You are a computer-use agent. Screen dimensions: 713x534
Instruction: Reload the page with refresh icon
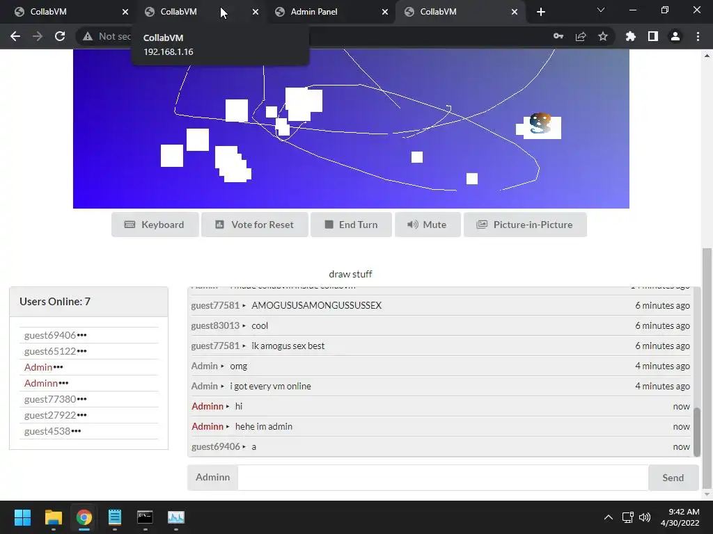[60, 36]
